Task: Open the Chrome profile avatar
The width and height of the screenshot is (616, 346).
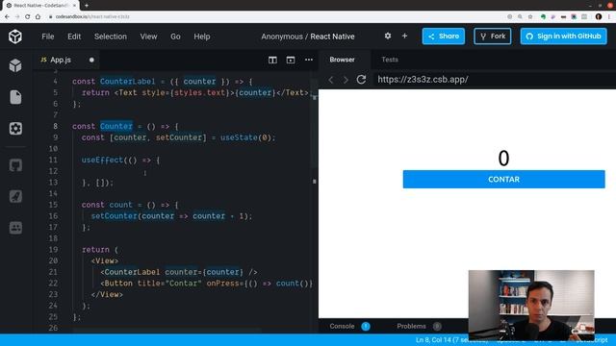Action: [599, 16]
